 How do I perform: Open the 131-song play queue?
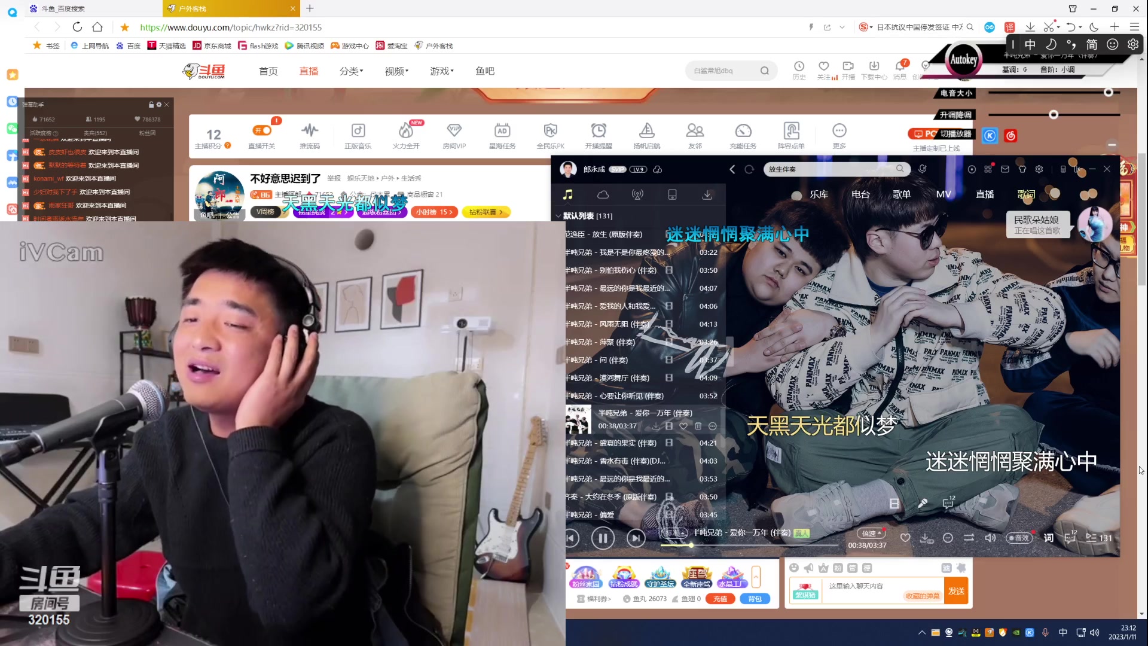1099,538
